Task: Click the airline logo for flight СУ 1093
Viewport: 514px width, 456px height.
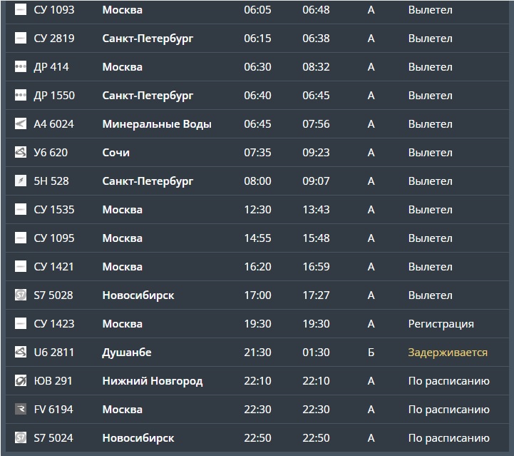Action: 20,10
